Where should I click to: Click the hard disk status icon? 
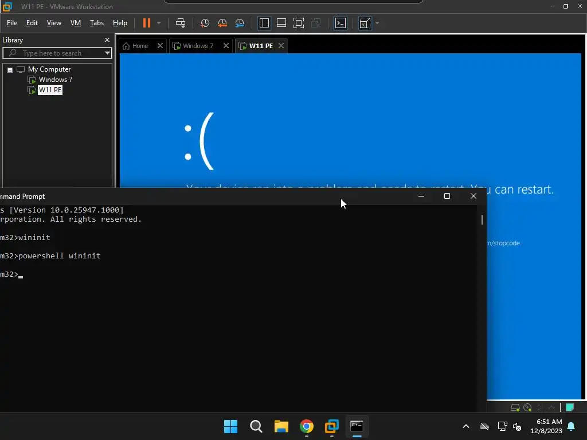[x=515, y=408]
